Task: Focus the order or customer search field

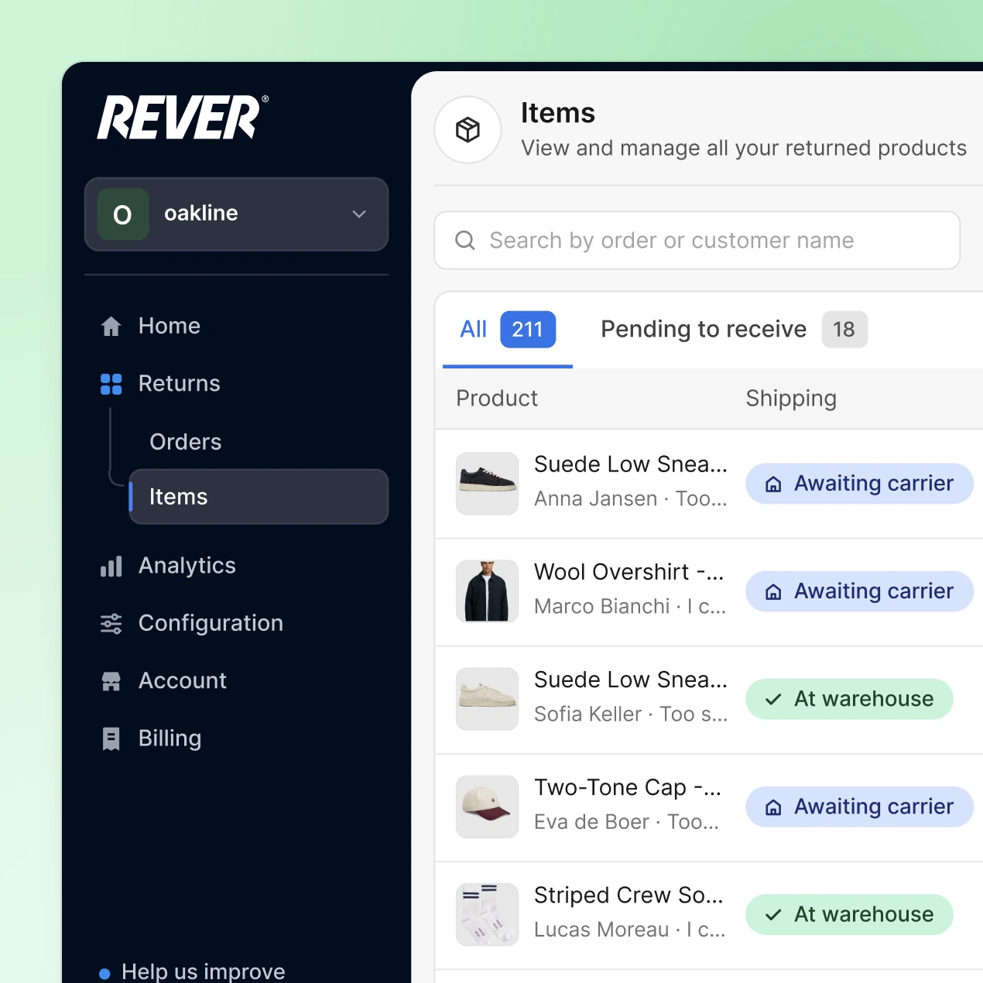Action: click(697, 241)
